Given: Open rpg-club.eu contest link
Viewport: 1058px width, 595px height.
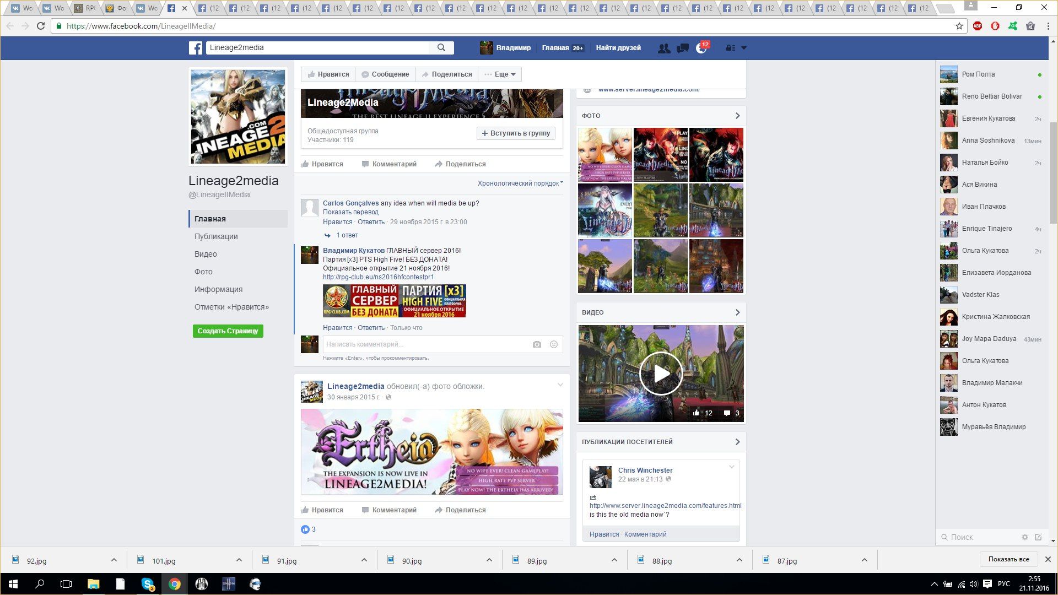Looking at the screenshot, I should [x=378, y=277].
